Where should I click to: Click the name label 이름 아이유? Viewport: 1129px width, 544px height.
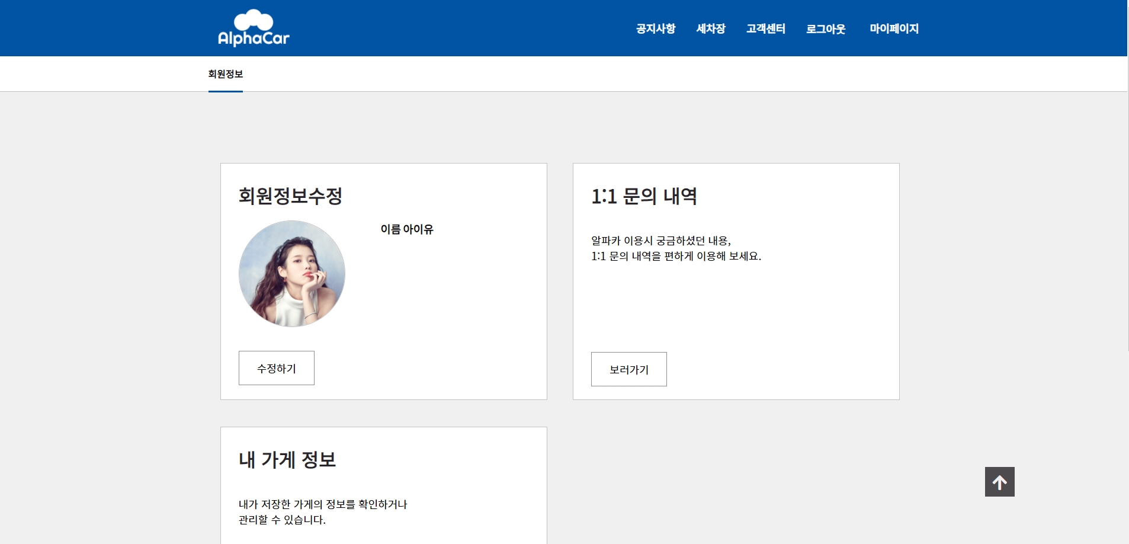tap(406, 229)
